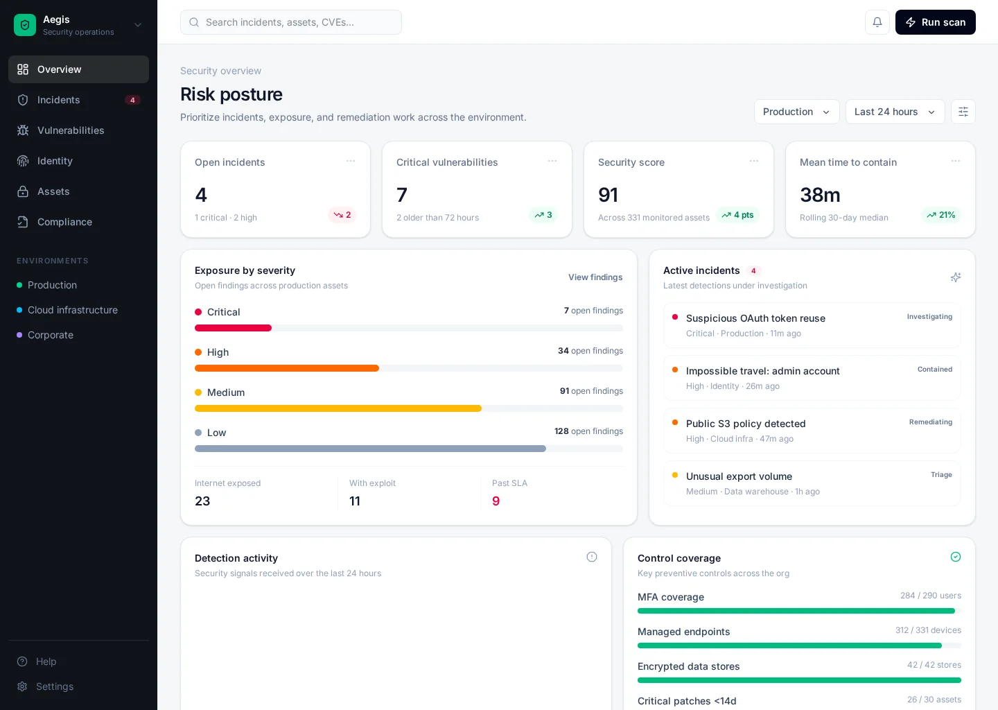This screenshot has width=998, height=710.
Task: Open Security score card options menu
Action: (754, 161)
